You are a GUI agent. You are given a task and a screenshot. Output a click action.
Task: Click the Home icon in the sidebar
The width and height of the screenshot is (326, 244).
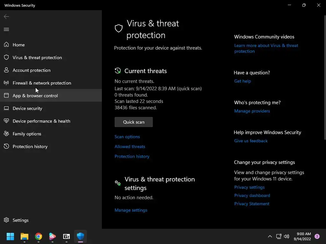(x=6, y=45)
